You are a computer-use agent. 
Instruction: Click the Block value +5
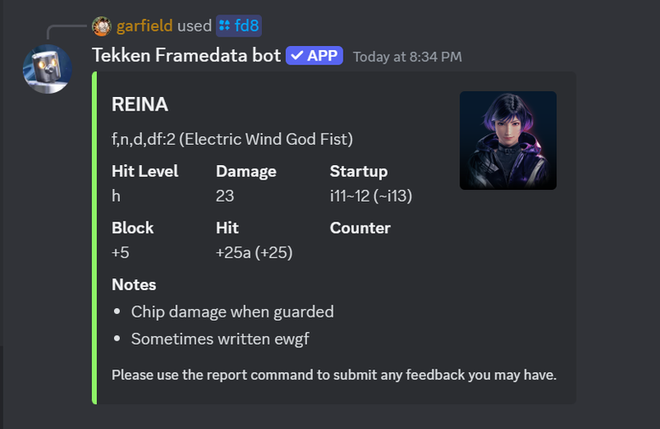[x=121, y=253]
